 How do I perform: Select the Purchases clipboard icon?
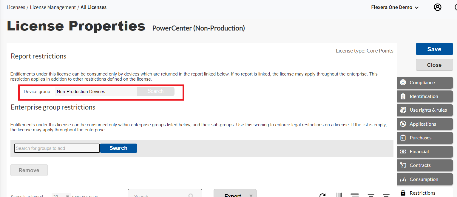tap(403, 138)
